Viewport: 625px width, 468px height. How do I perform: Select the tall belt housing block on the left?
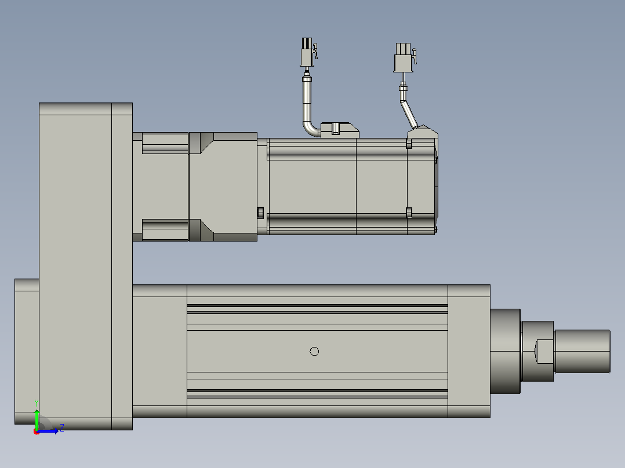(86, 266)
